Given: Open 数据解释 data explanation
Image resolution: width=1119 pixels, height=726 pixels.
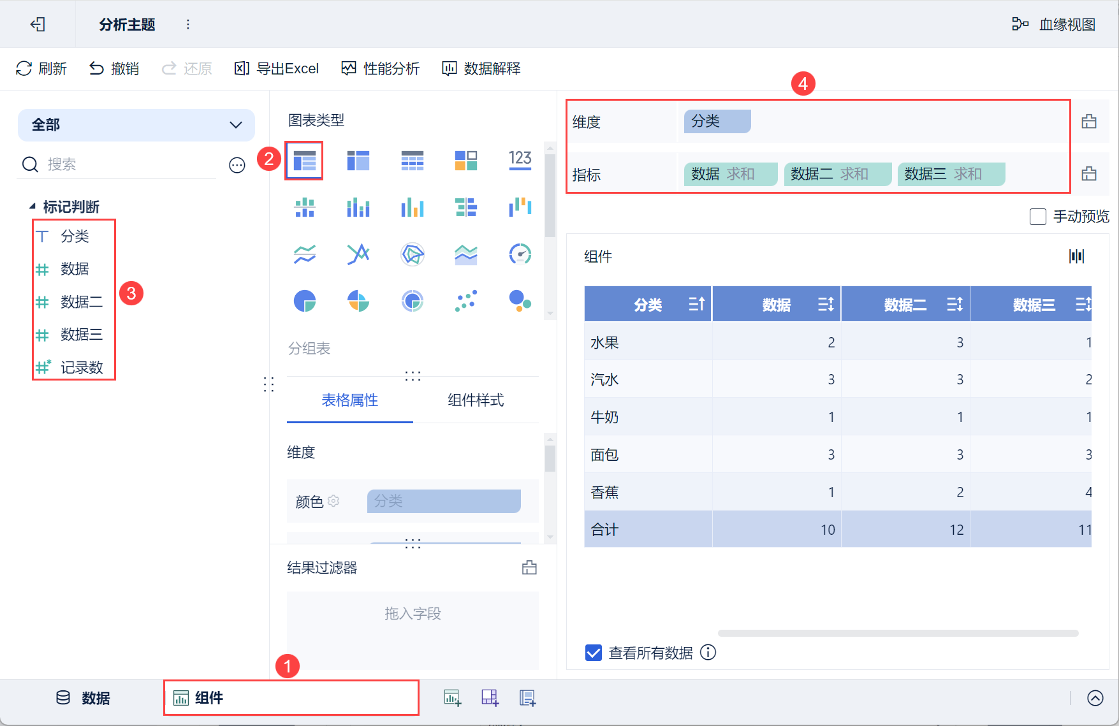Looking at the screenshot, I should click(x=481, y=68).
